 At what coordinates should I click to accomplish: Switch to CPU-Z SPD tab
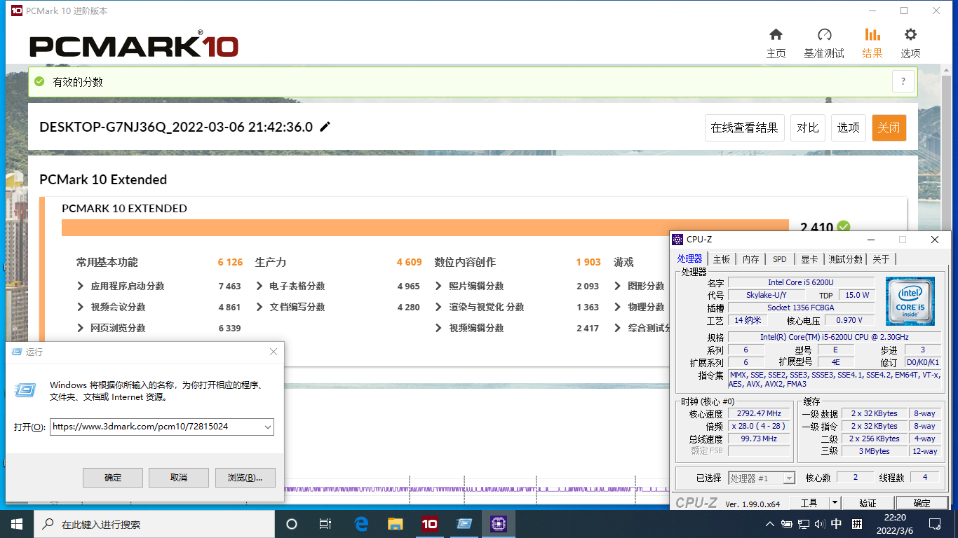pyautogui.click(x=780, y=259)
